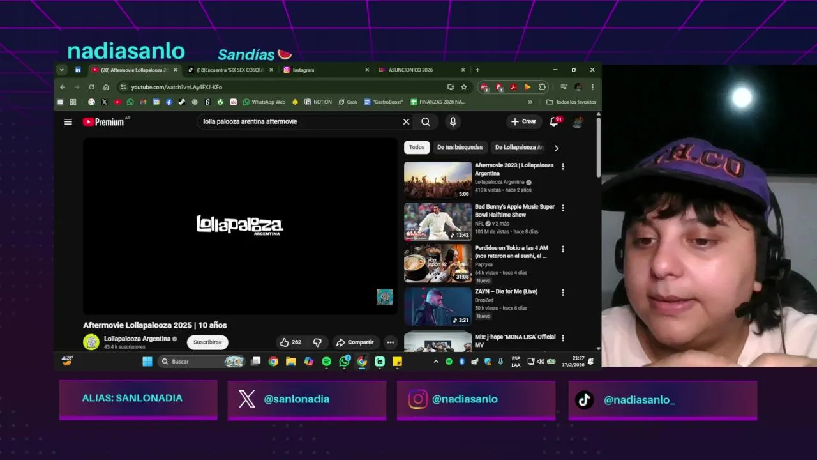Switch to the Aftermovie Lollapalooza tab

click(x=134, y=70)
